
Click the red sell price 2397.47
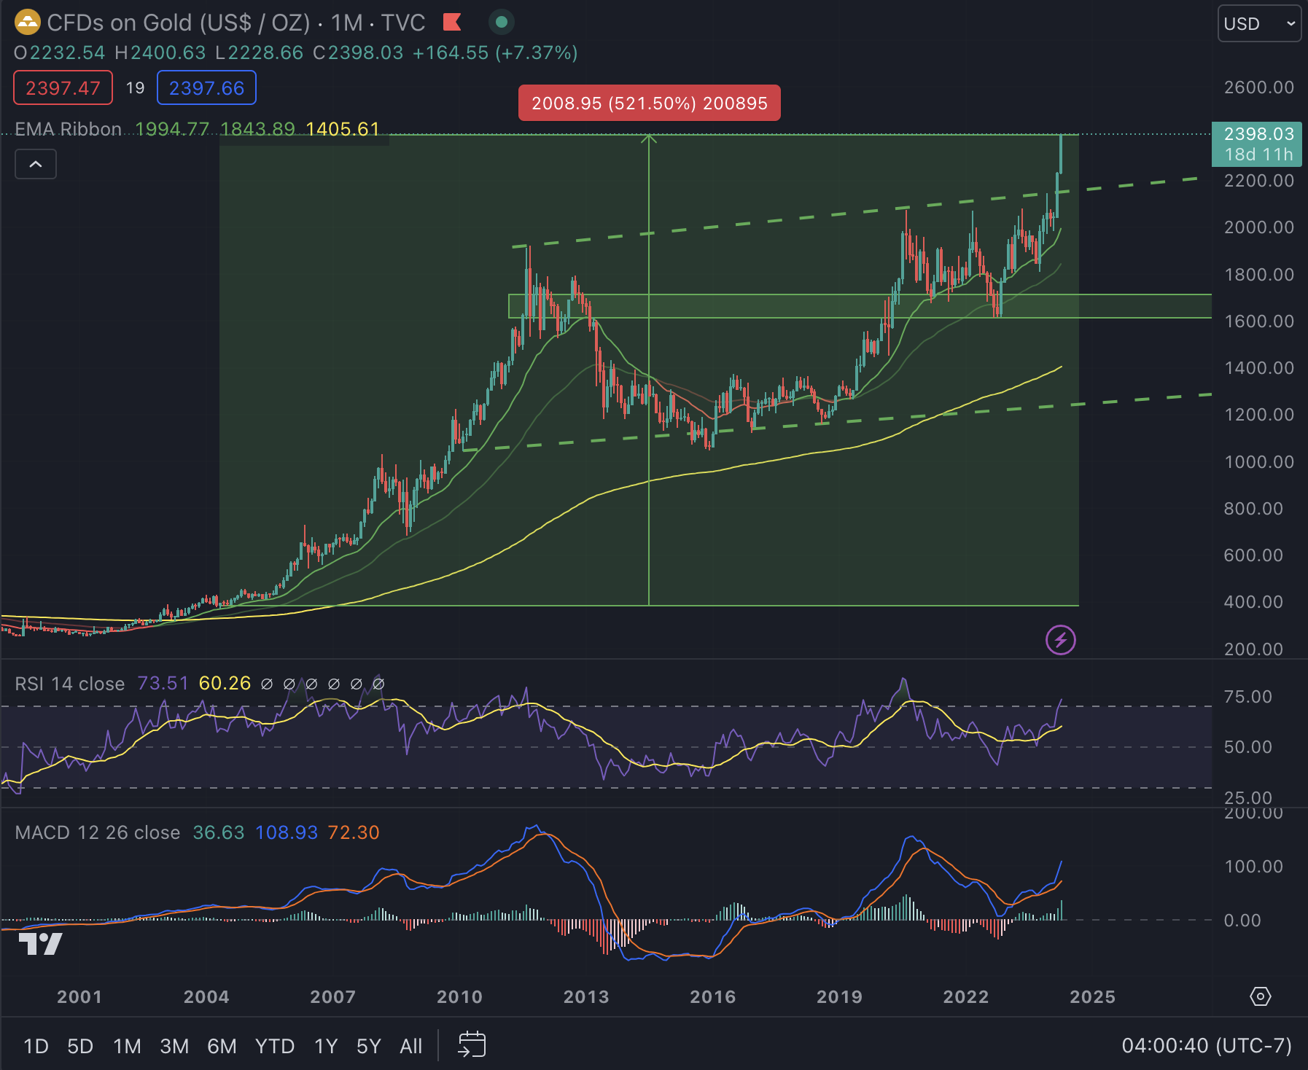[63, 88]
